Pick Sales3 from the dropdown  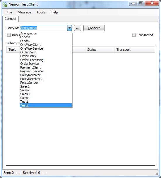[46, 94]
